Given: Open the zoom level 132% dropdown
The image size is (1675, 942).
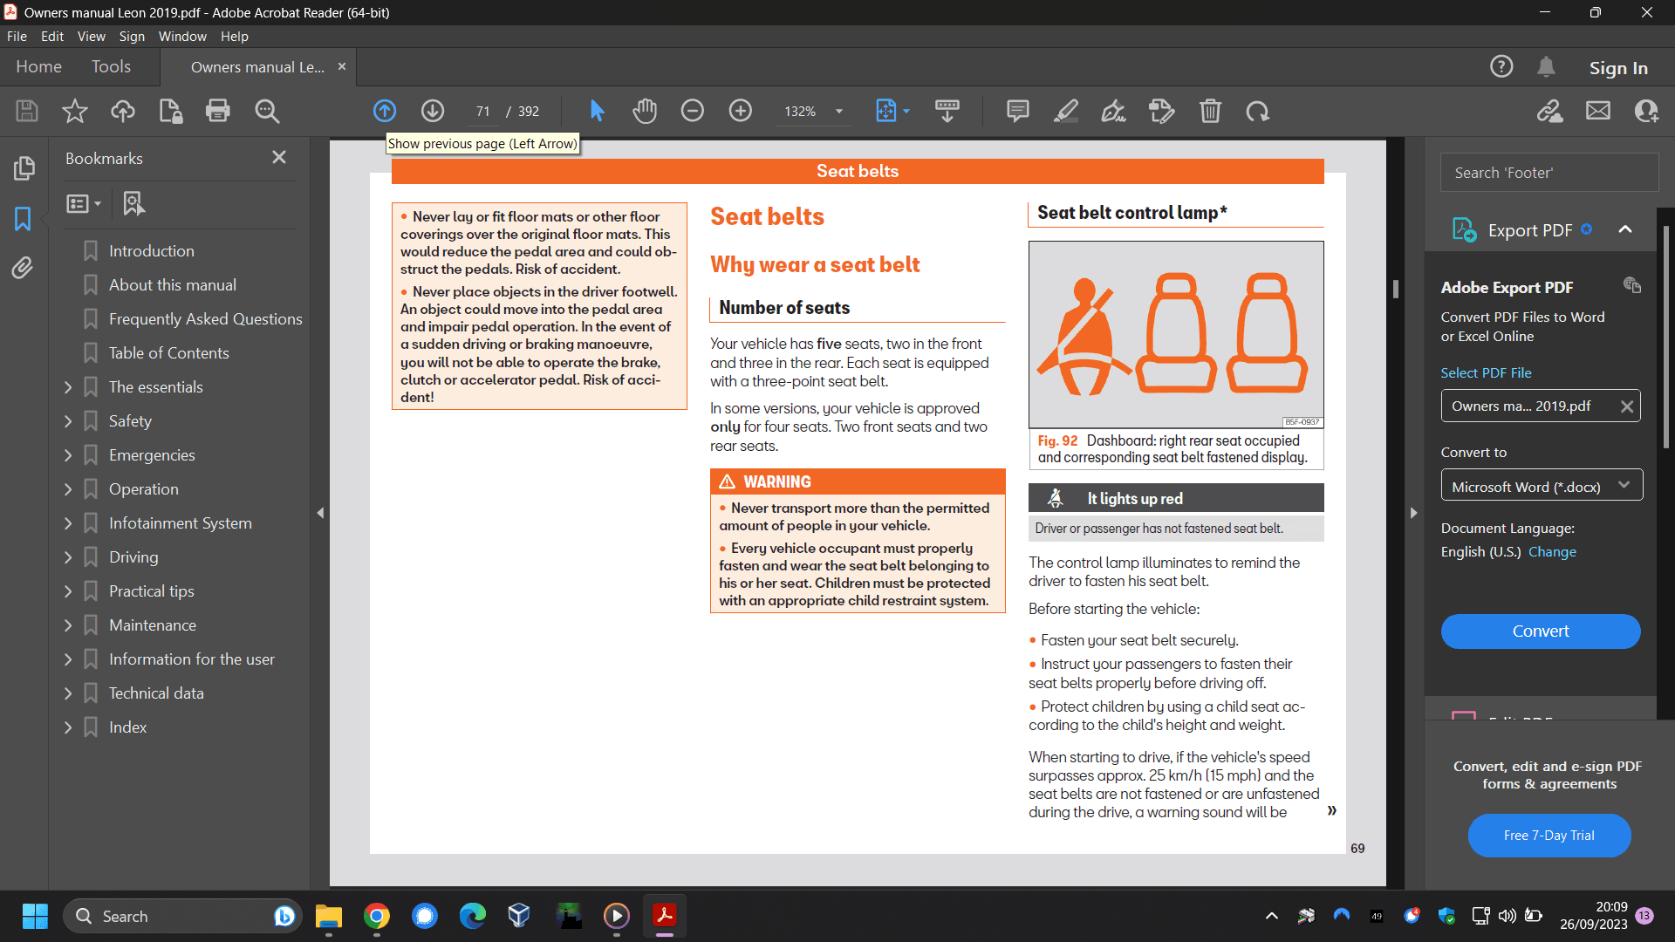Looking at the screenshot, I should pyautogui.click(x=839, y=111).
